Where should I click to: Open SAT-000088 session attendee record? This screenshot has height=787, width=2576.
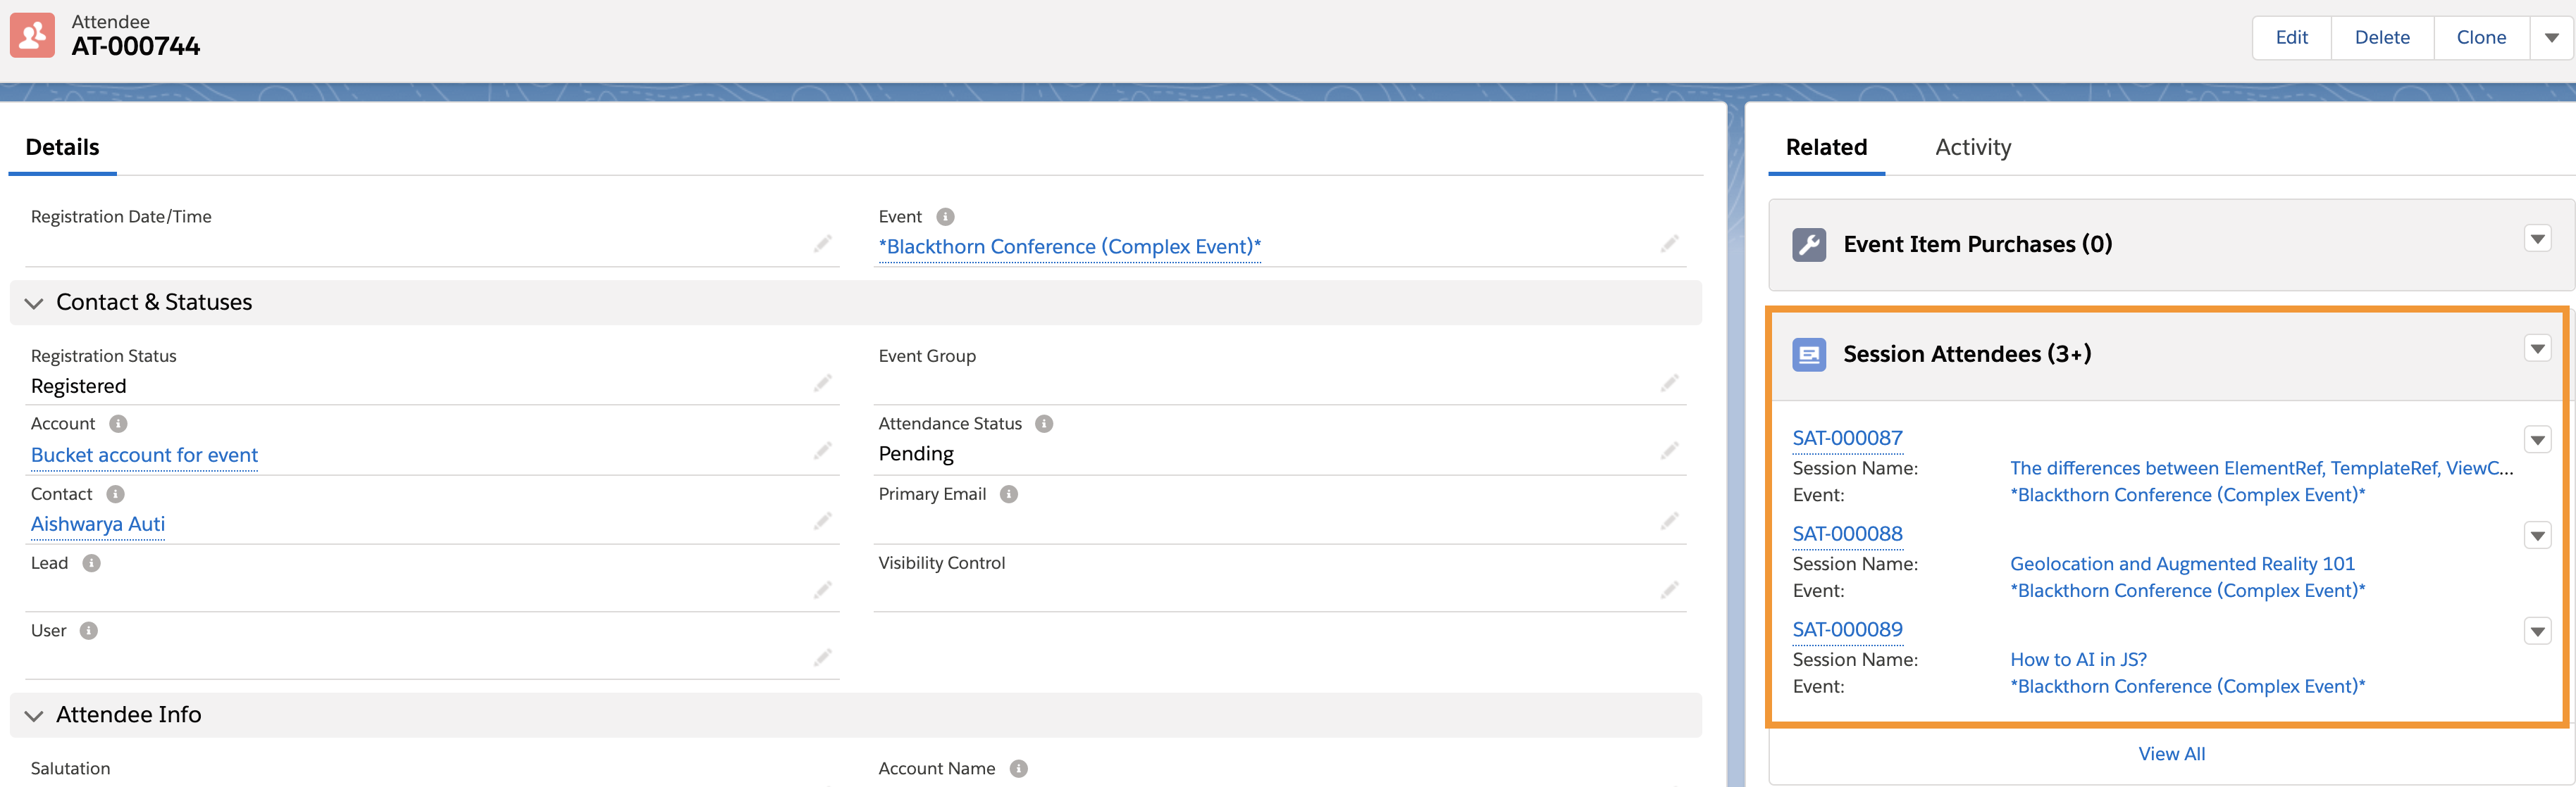click(x=1847, y=534)
